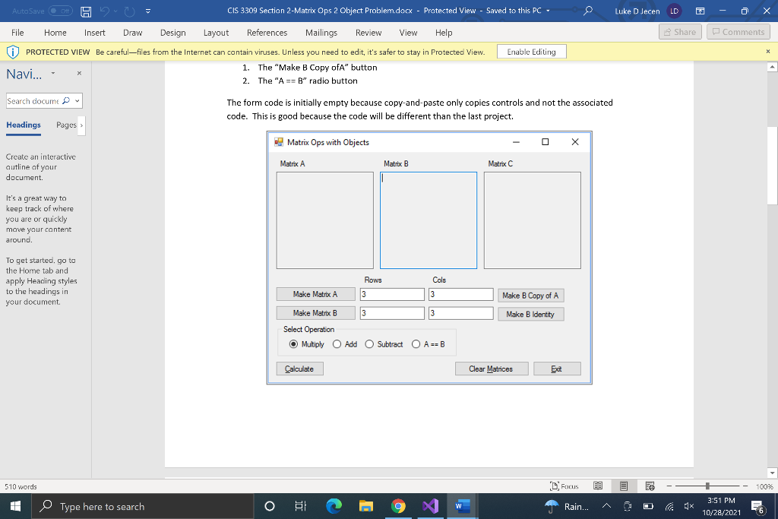Select the Add operation radio button
This screenshot has height=519, width=778.
click(337, 343)
